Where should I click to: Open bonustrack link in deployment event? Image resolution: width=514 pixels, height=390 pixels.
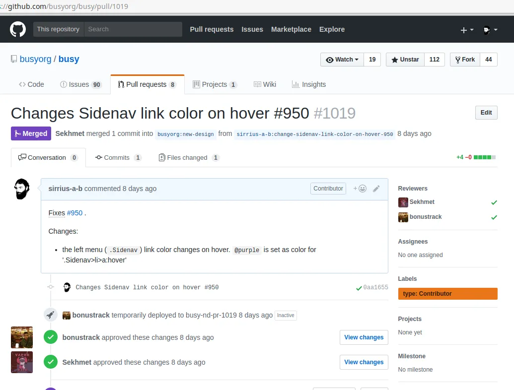coord(91,315)
